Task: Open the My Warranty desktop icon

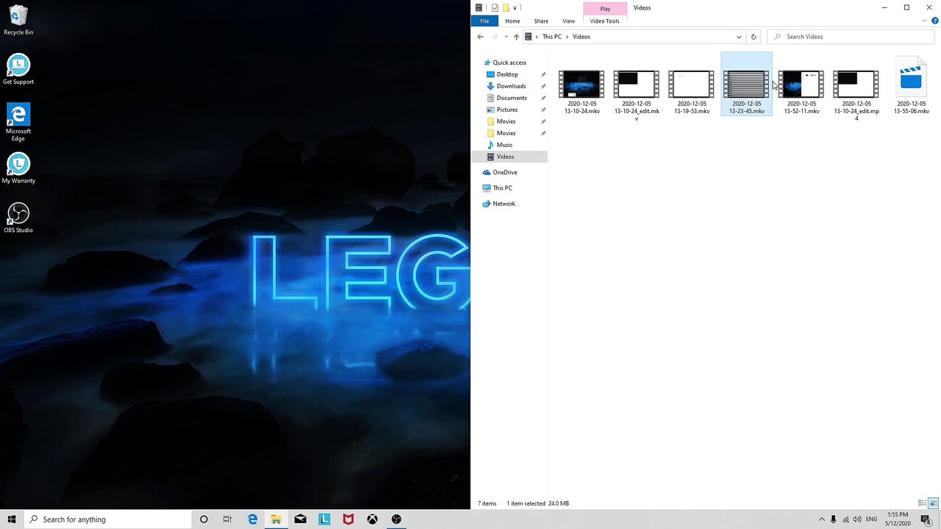Action: [18, 168]
